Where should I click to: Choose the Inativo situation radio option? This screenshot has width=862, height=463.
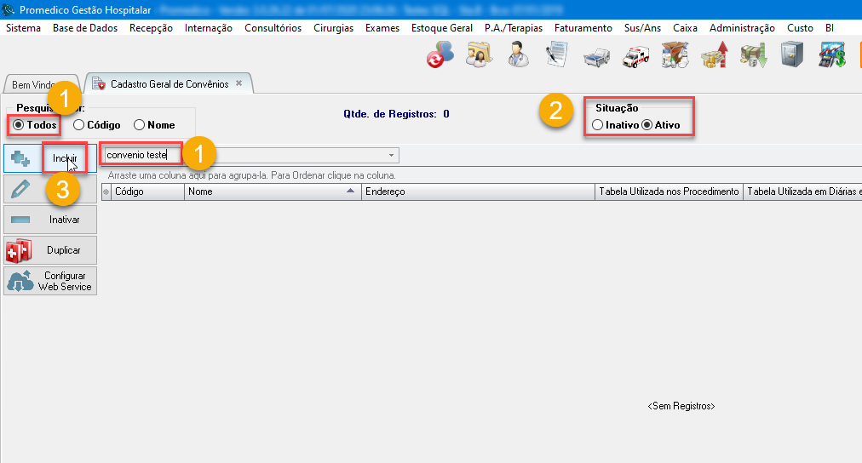coord(598,125)
